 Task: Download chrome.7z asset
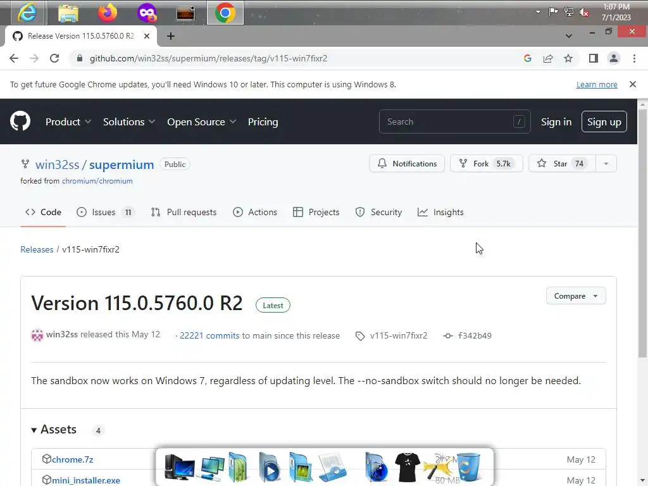pos(72,459)
